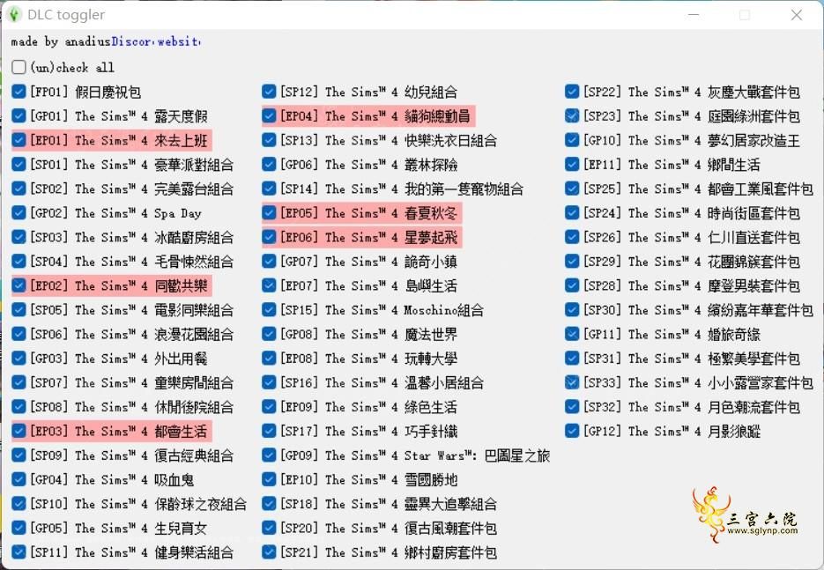Disable the highlighted [EP01] DLC checkbox
Viewport: 824px width, 570px height.
(19, 140)
